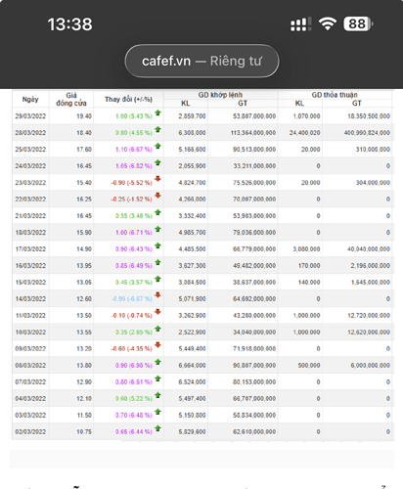
Task: Click the green up arrow for 29/03/2022
Action: click(157, 112)
